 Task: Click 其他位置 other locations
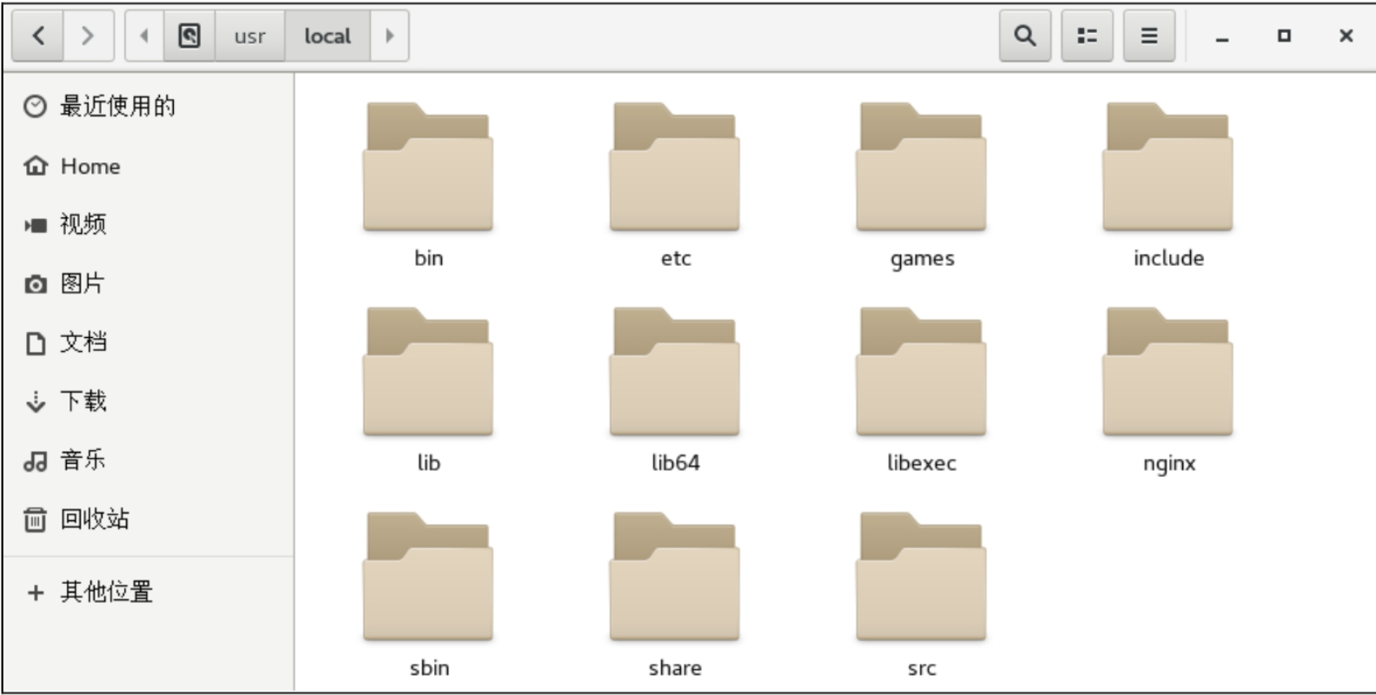(149, 592)
